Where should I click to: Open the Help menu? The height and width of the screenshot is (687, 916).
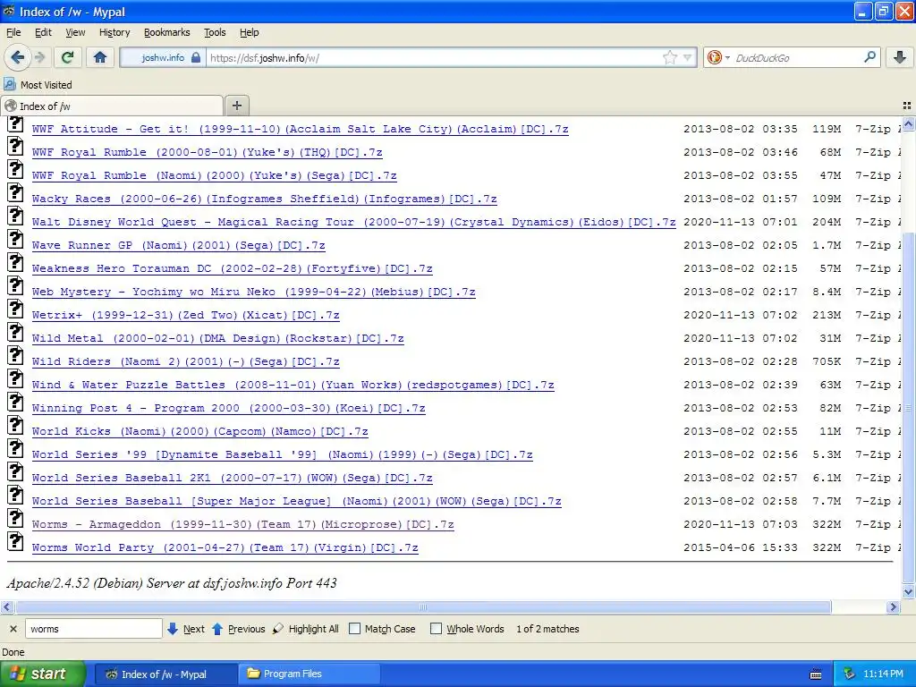250,32
